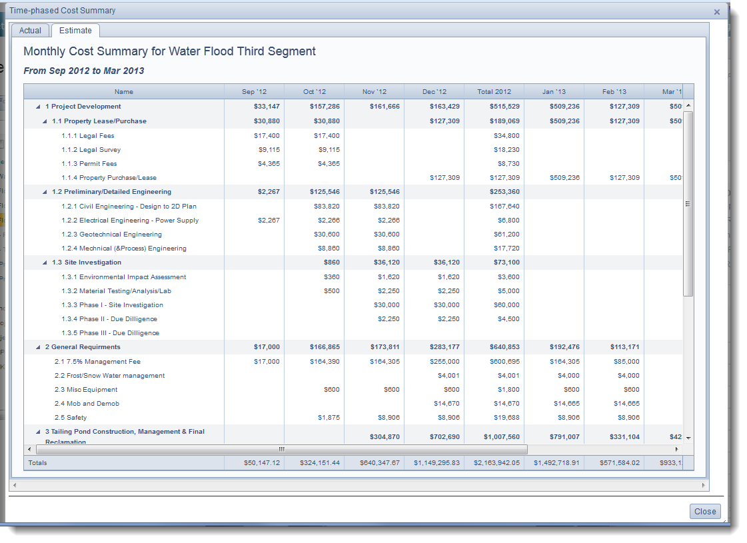
Task: Select the Estimate tab
Action: point(75,31)
